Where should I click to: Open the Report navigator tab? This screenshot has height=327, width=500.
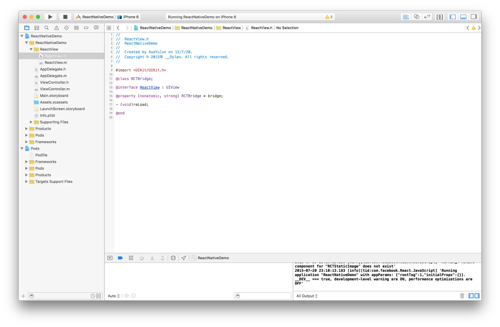[x=96, y=28]
